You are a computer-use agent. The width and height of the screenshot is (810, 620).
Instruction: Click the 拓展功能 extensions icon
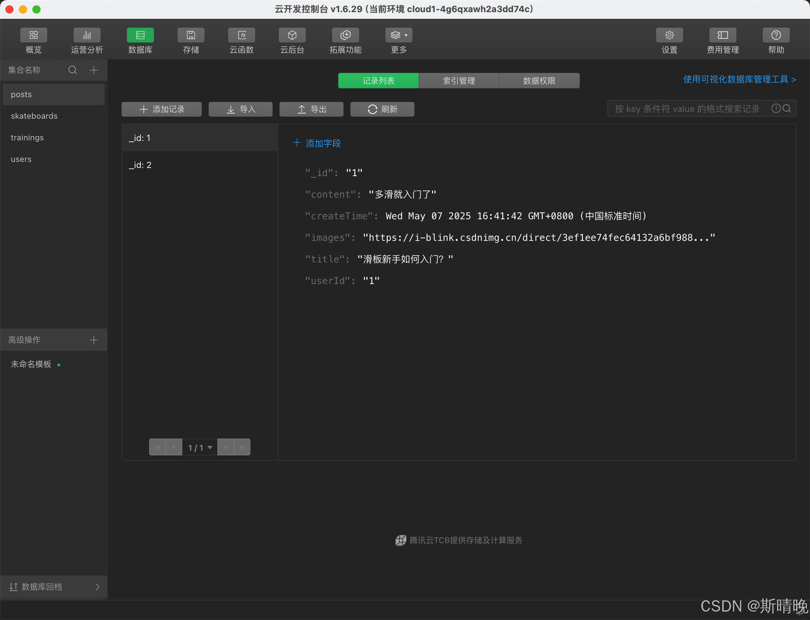tap(345, 35)
